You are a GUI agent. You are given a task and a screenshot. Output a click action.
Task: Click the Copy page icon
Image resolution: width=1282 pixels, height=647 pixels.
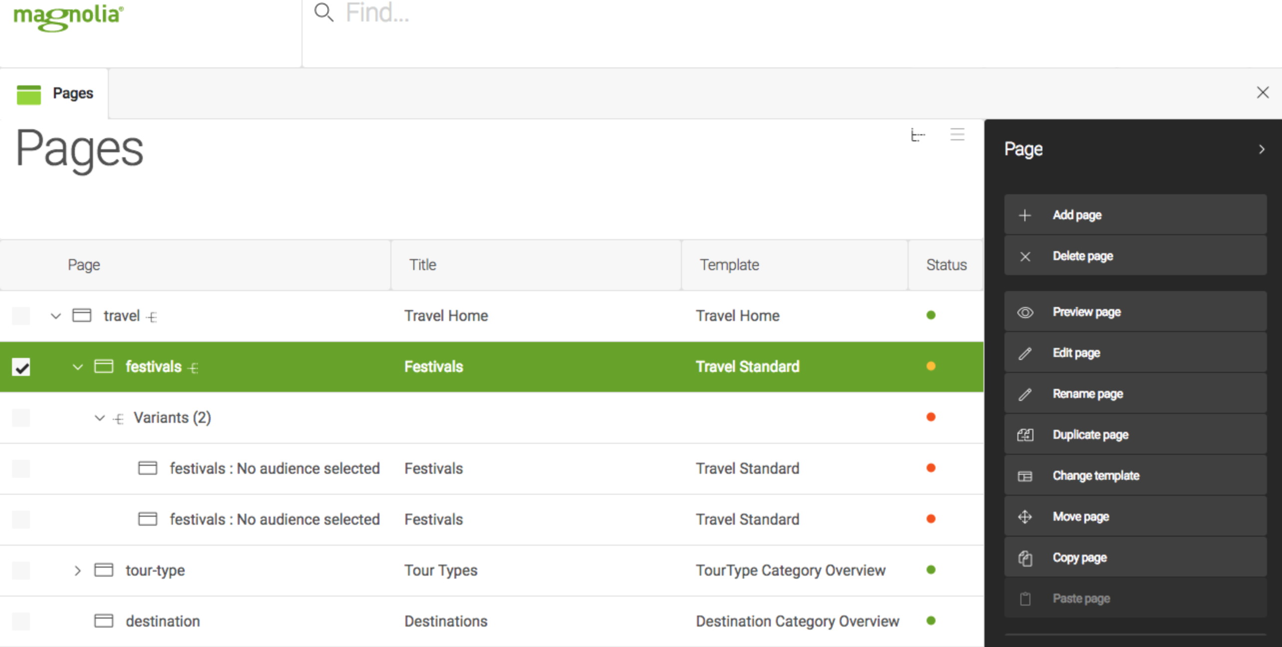pos(1026,557)
